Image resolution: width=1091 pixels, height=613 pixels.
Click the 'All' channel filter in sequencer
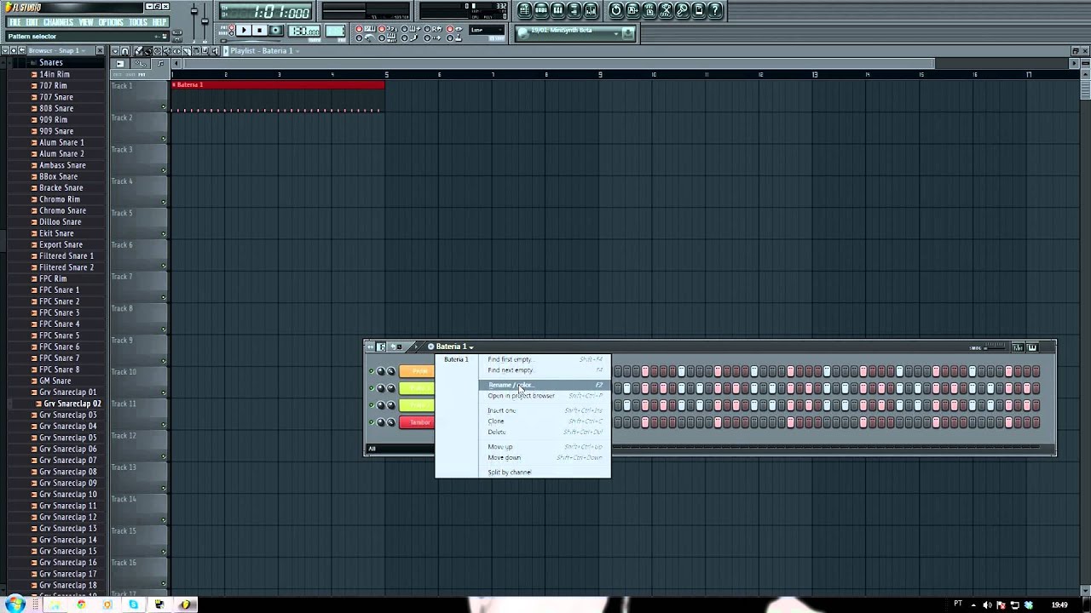[x=400, y=449]
